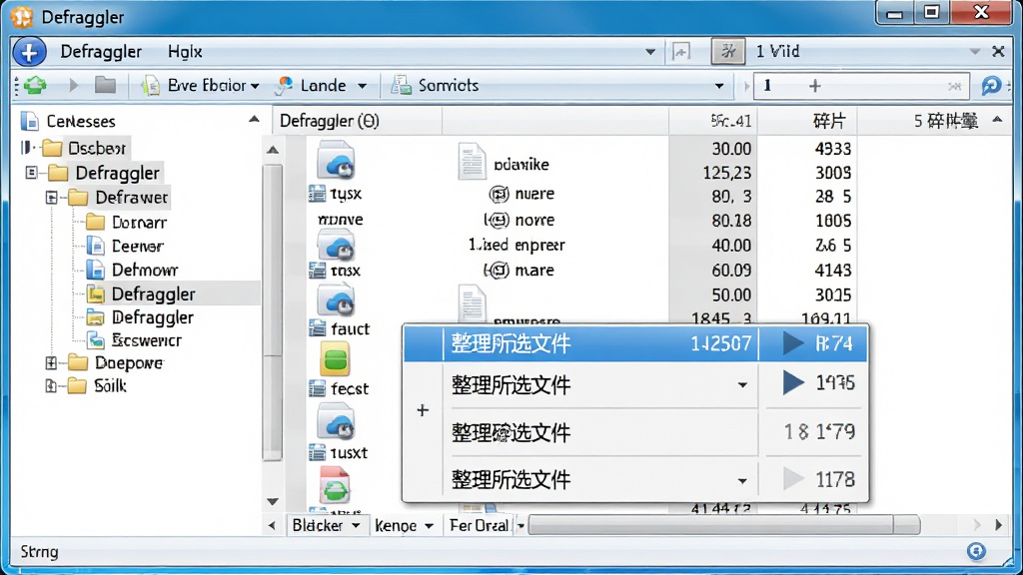Screen dimensions: 1023x575
Task: Collapse the Cenesses sidebar header arrow
Action: [254, 120]
